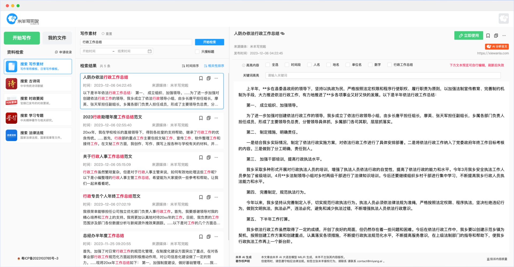Bookmark the 人防办依法行政工作总结 search result
Viewport: 514px width, 267px height.
201,78
